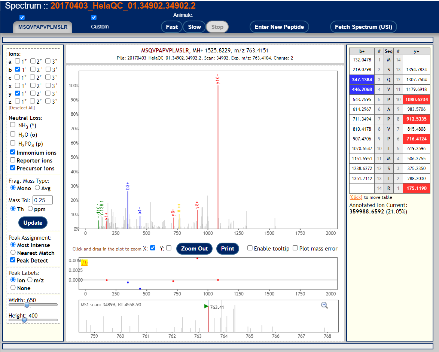Uncheck the y 1+ ion checkbox
The width and height of the screenshot is (439, 352).
click(17, 93)
